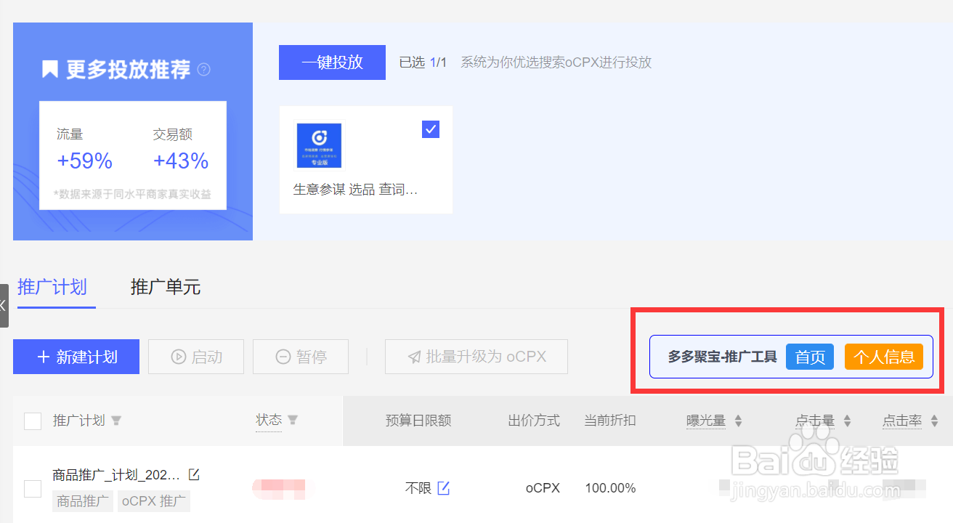Click the 生意参谋 app icon thumbnail

point(319,145)
